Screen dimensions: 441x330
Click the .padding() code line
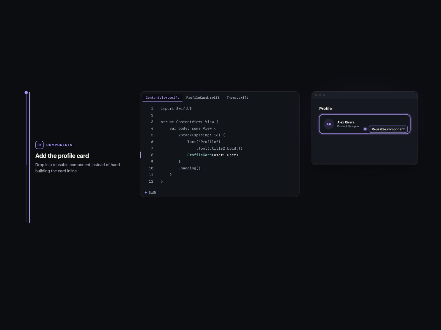click(x=189, y=168)
